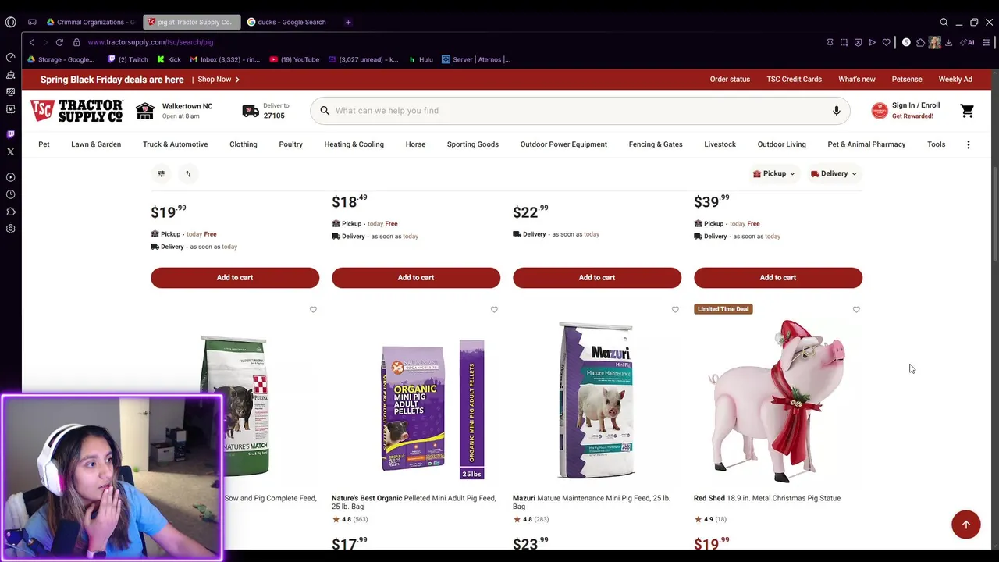Click the product search input field
The image size is (999, 562).
pyautogui.click(x=578, y=111)
